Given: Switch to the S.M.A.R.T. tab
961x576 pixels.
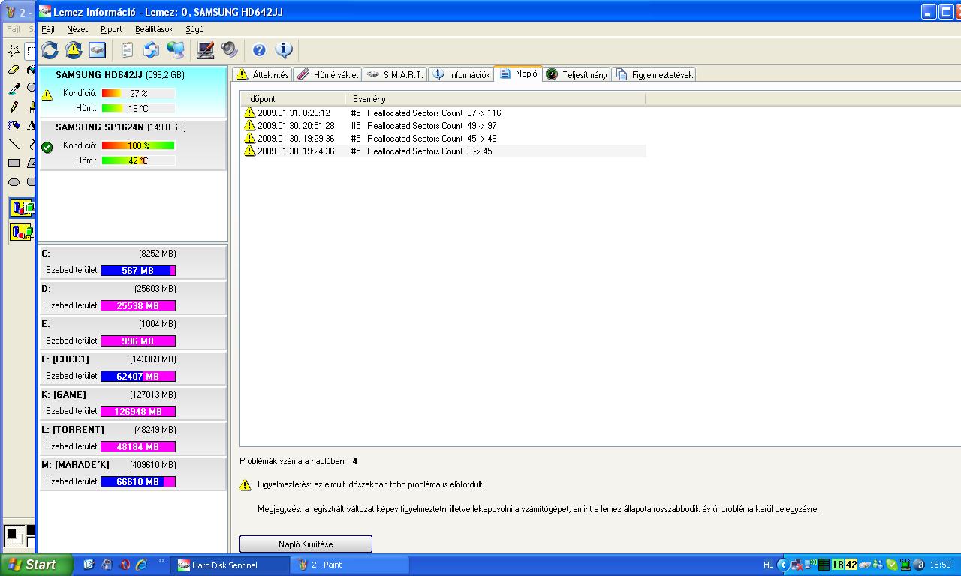Looking at the screenshot, I should pos(395,74).
